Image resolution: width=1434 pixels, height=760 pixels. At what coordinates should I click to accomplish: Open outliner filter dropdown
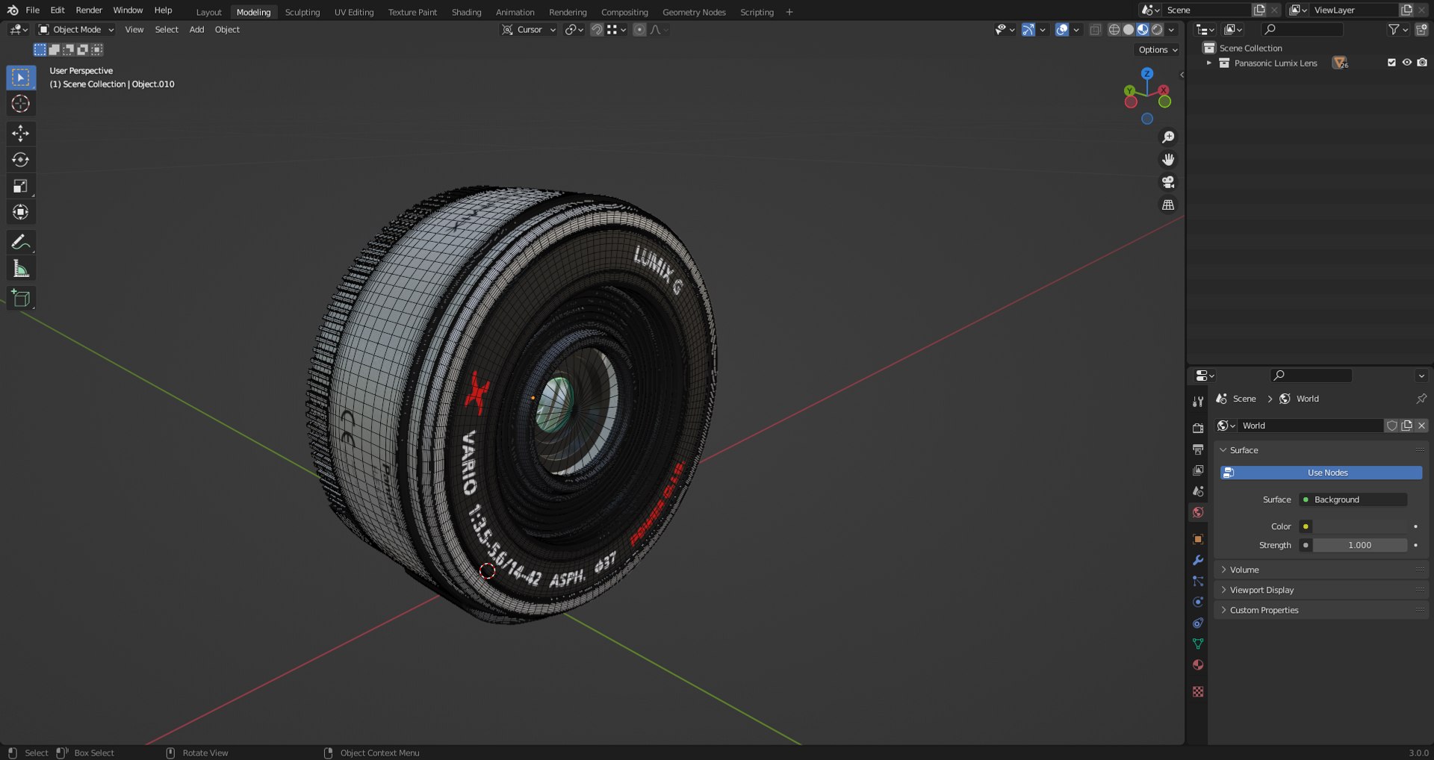(1398, 30)
